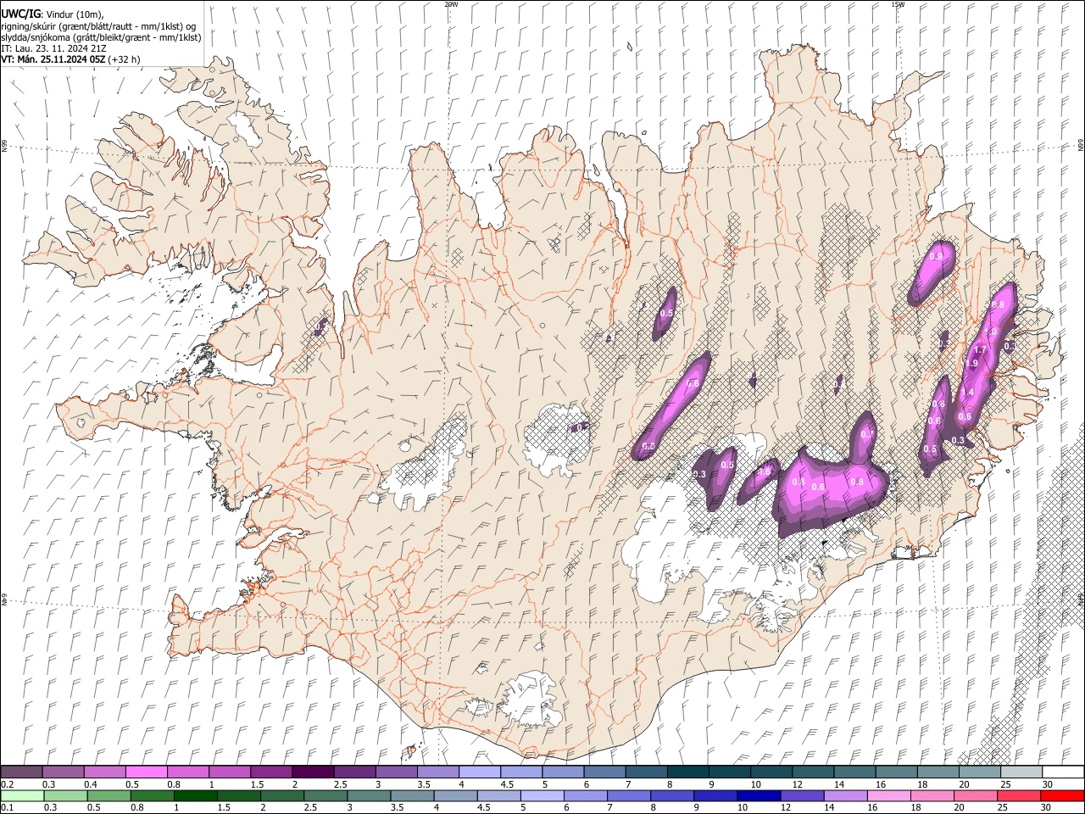Click the bottom-row legend swatch between 3 and 3.5
This screenshot has height=814, width=1085.
point(369,795)
